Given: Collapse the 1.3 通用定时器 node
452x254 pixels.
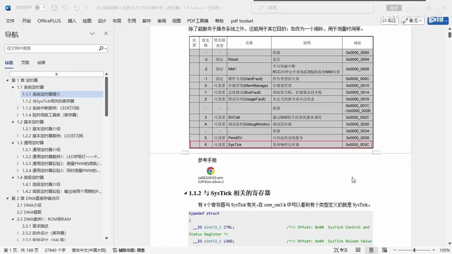Looking at the screenshot, I should [x=13, y=143].
